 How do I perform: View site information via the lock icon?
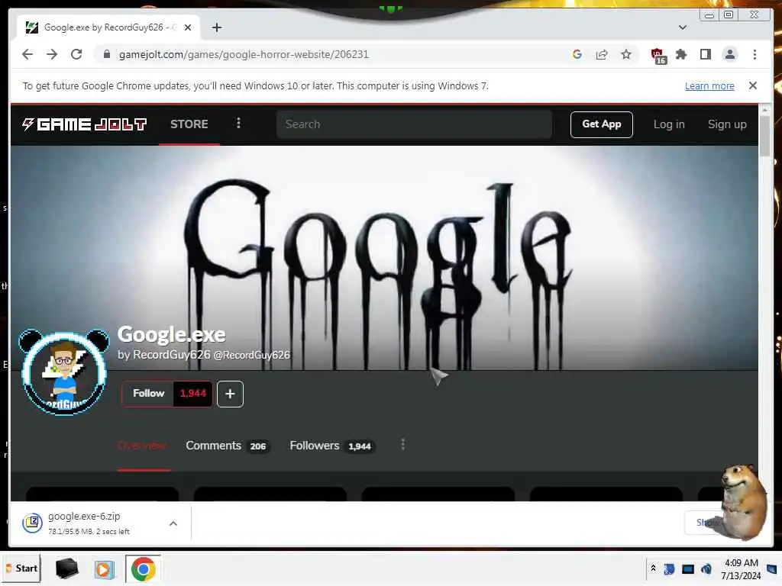[x=107, y=54]
